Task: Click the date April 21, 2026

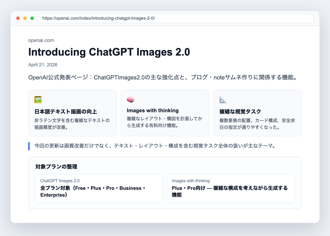Action: coord(43,65)
